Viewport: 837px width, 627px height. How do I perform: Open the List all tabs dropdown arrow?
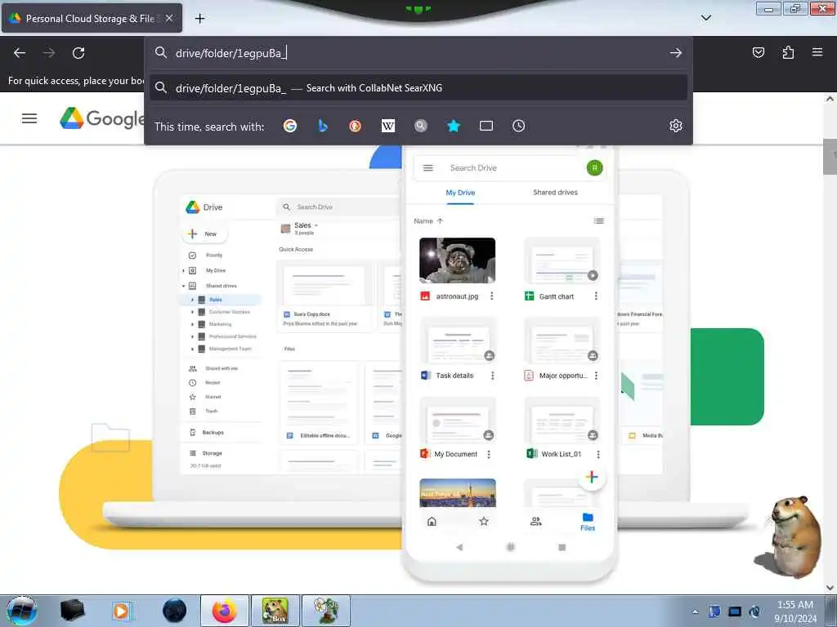point(705,18)
